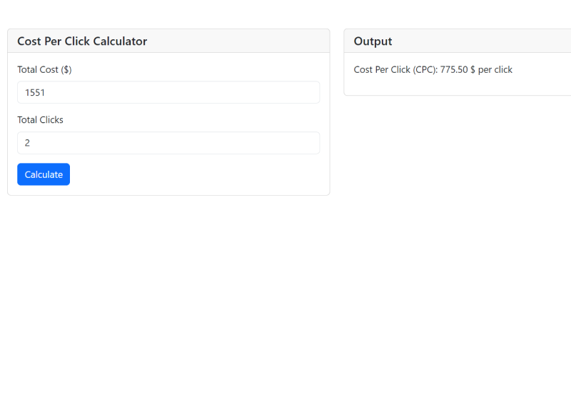Click the "(CPC)" abbreviation in the result
Image resolution: width=571 pixels, height=393 pixels.
click(x=425, y=70)
